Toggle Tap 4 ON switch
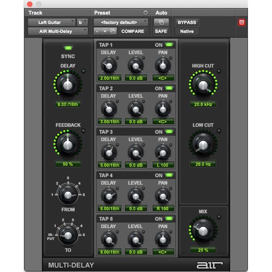This screenshot has width=272, height=272. click(x=169, y=175)
